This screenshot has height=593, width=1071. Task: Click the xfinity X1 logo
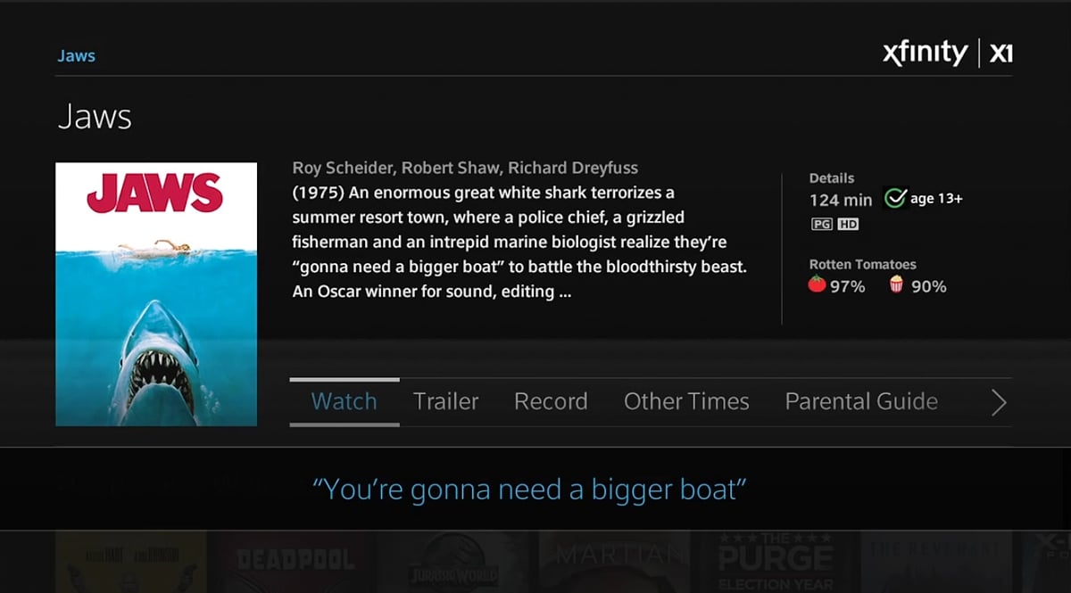948,54
